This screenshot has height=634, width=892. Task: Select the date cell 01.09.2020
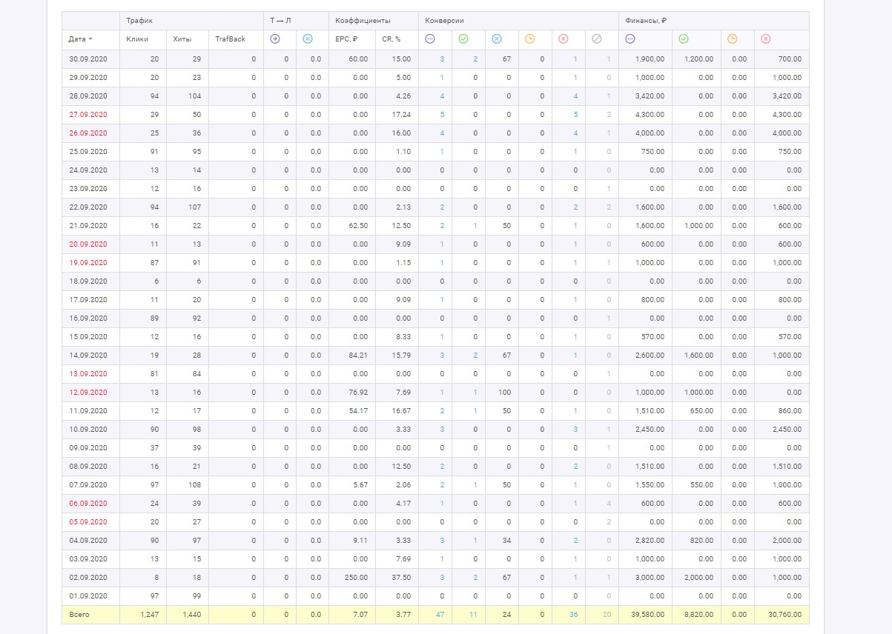(x=88, y=595)
